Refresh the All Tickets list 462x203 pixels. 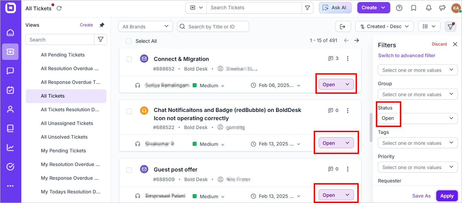59,8
